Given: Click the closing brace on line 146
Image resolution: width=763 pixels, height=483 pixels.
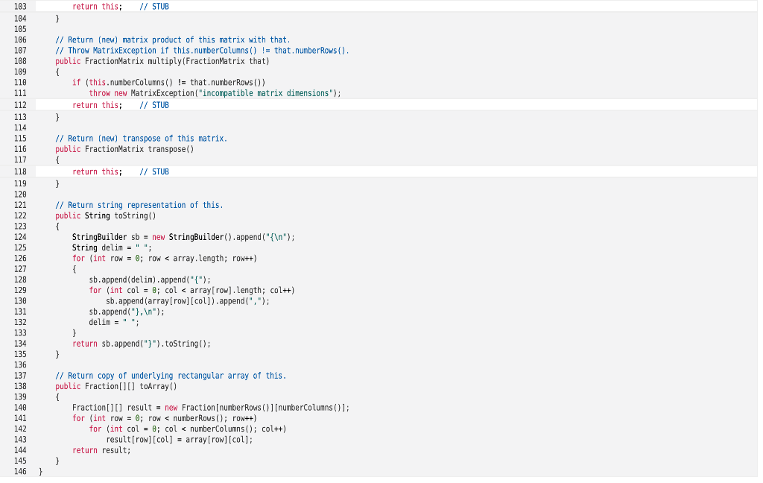Looking at the screenshot, I should pos(39,472).
